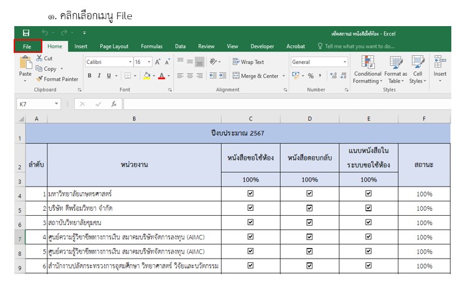Screen dimensions: 465x281
Task: Click the 'Tell me what you want to do' box
Action: (x=359, y=46)
